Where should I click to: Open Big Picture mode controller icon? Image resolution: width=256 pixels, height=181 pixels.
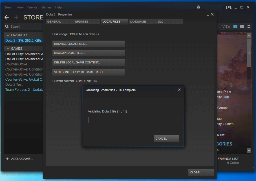coord(228,7)
